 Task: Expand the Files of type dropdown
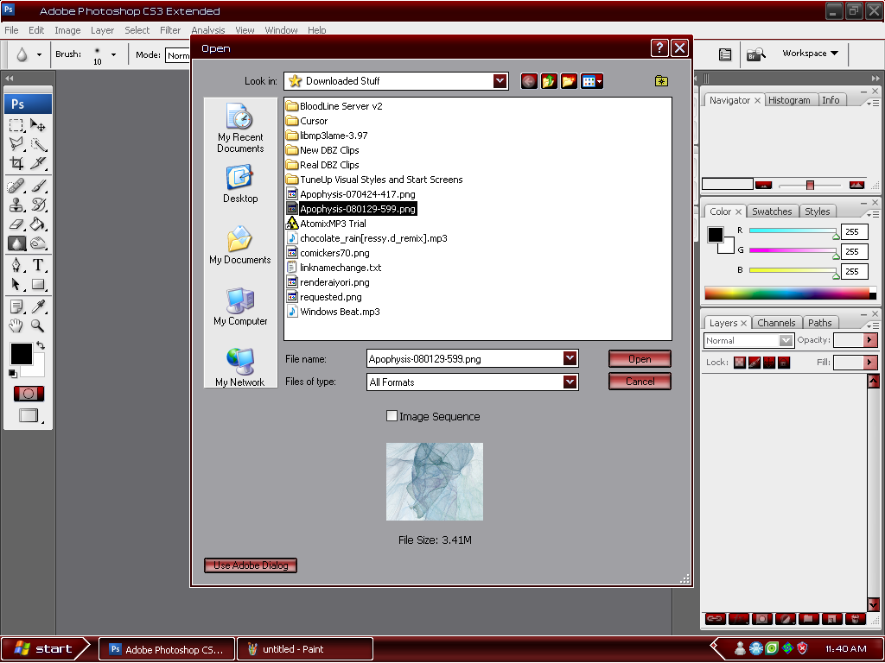coord(570,382)
